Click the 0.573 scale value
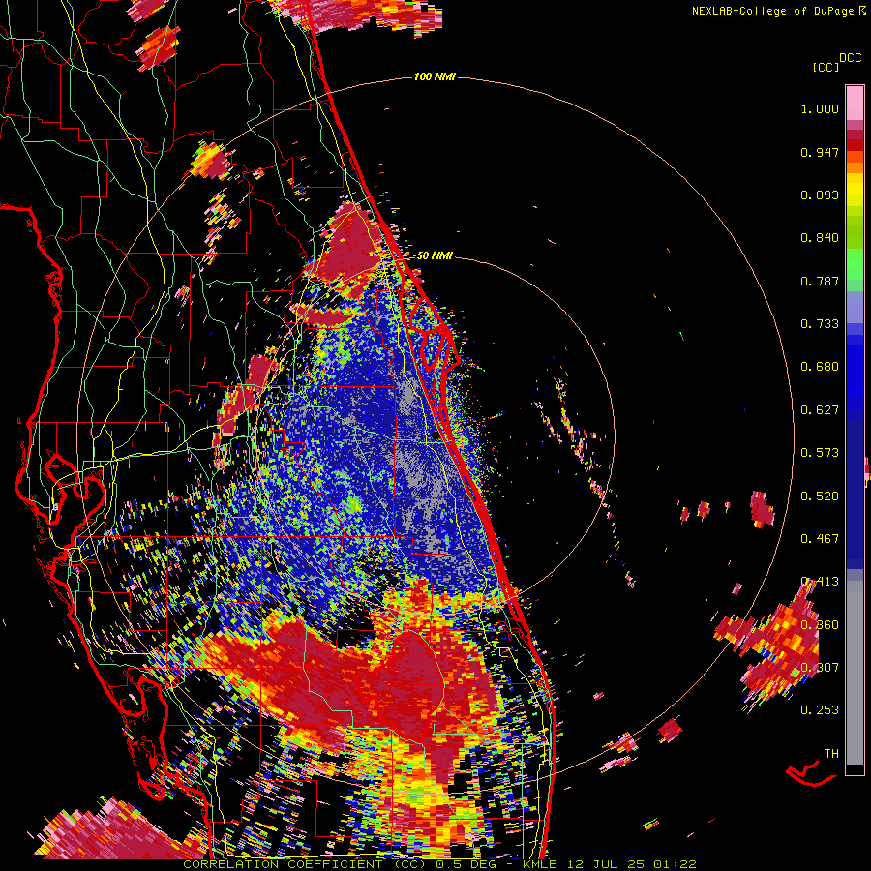This screenshot has height=871, width=871. point(820,453)
